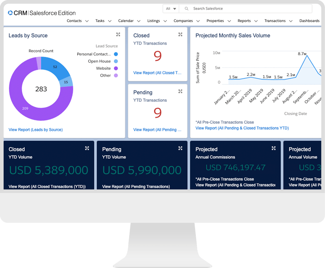The image size is (325, 268).
Task: Click the Closing Date axis title
Action: 296,114
